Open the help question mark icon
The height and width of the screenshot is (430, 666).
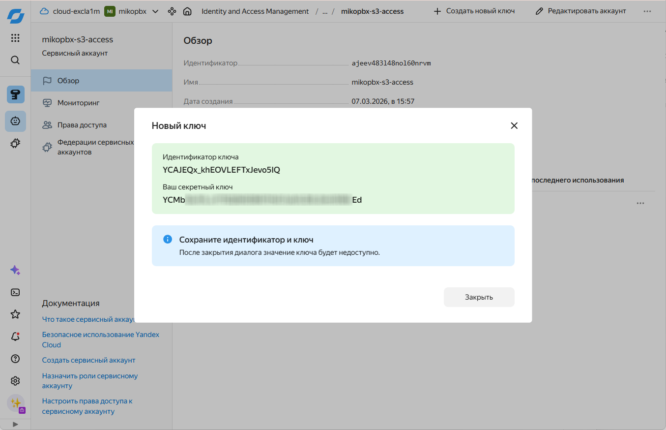(x=15, y=359)
